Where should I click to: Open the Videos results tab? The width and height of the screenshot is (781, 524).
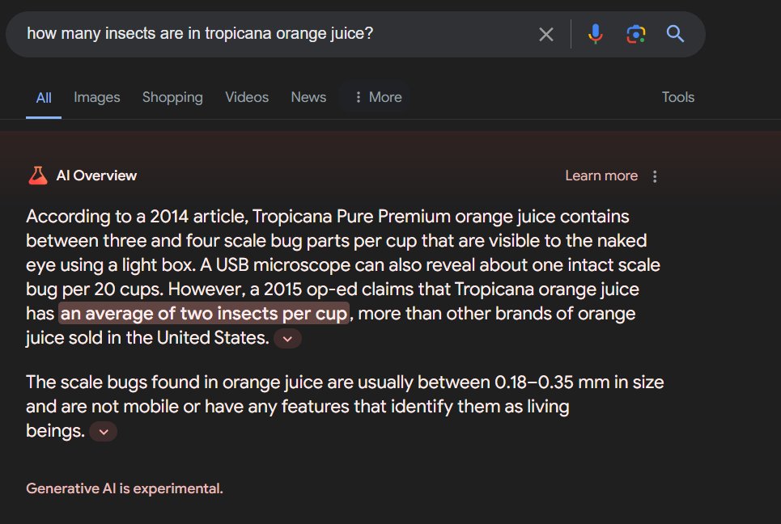tap(247, 97)
